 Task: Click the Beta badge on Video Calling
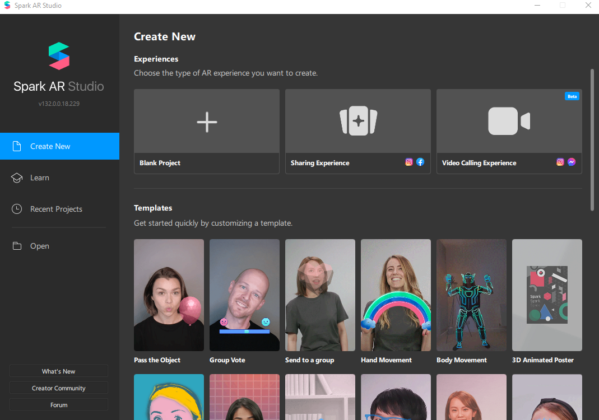pyautogui.click(x=572, y=96)
